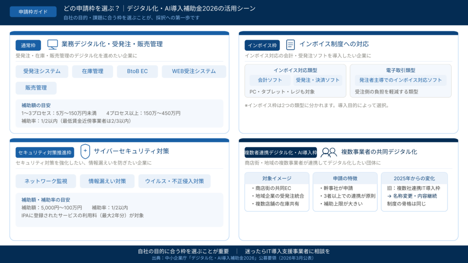Select the インボイス枠 label badge
This screenshot has height=263, width=468.
pyautogui.click(x=262, y=45)
